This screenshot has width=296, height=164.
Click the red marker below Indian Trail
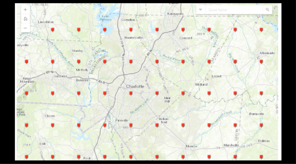(x=157, y=125)
